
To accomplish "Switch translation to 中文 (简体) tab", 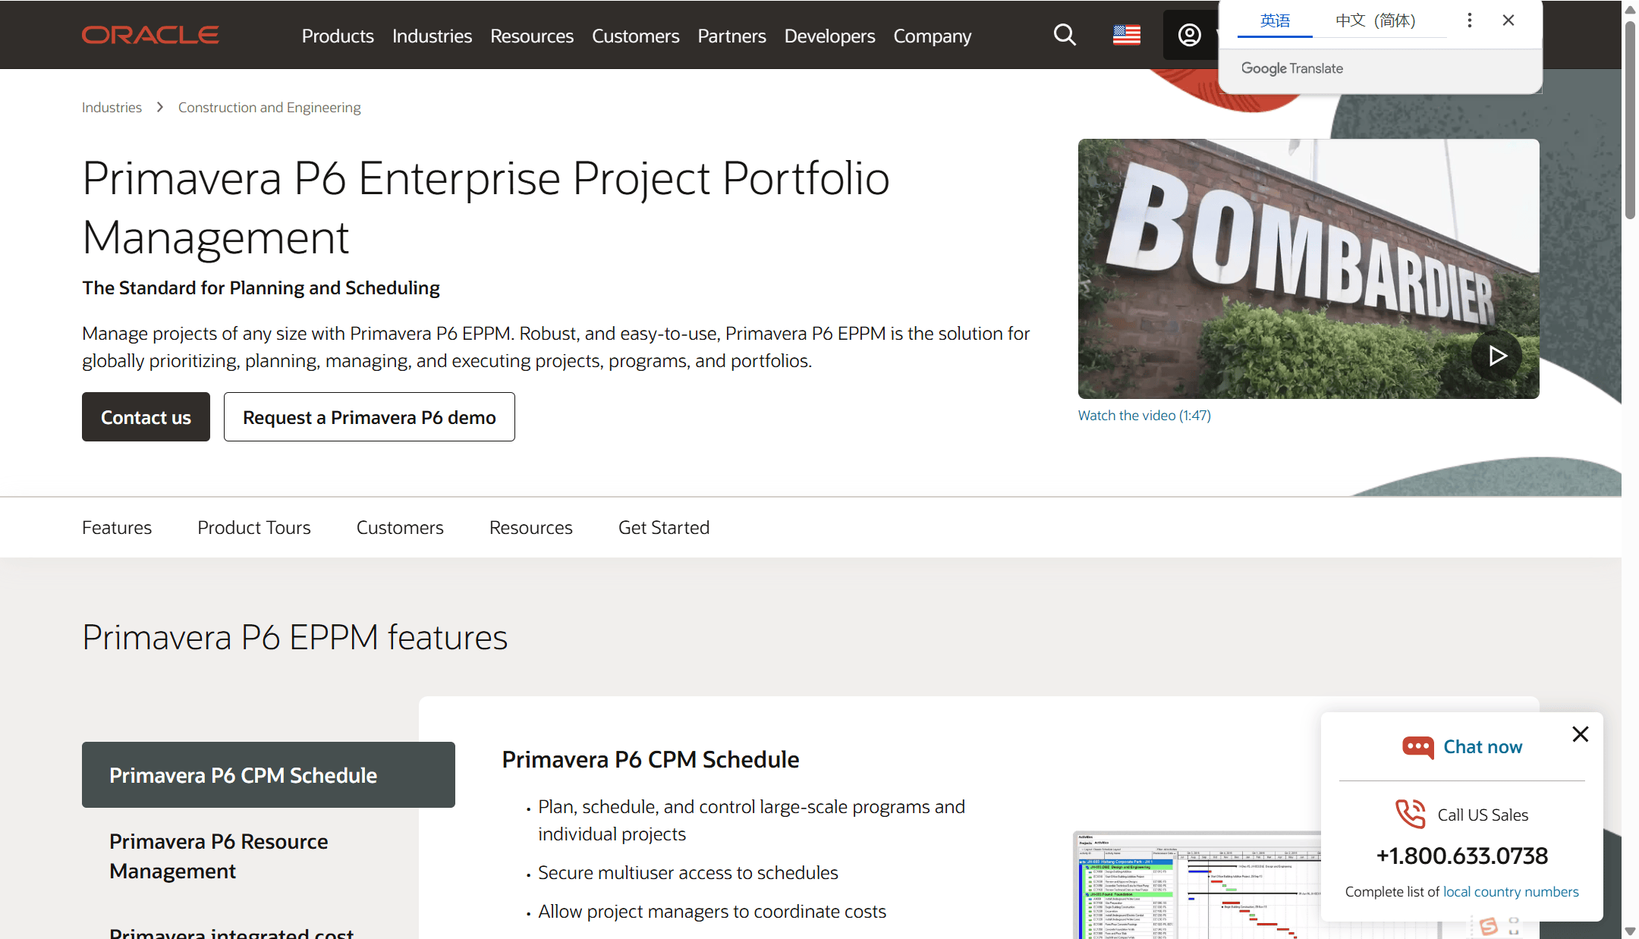I will [1375, 20].
